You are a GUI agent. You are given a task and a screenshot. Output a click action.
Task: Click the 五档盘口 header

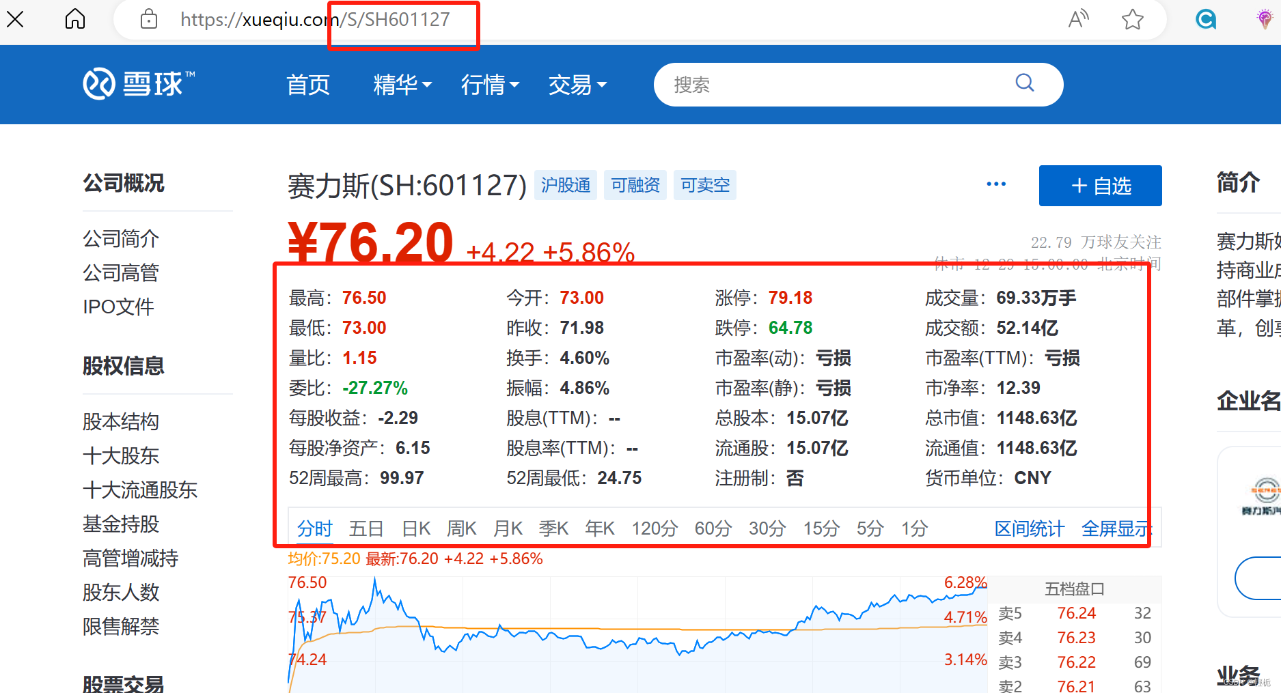tap(1075, 589)
